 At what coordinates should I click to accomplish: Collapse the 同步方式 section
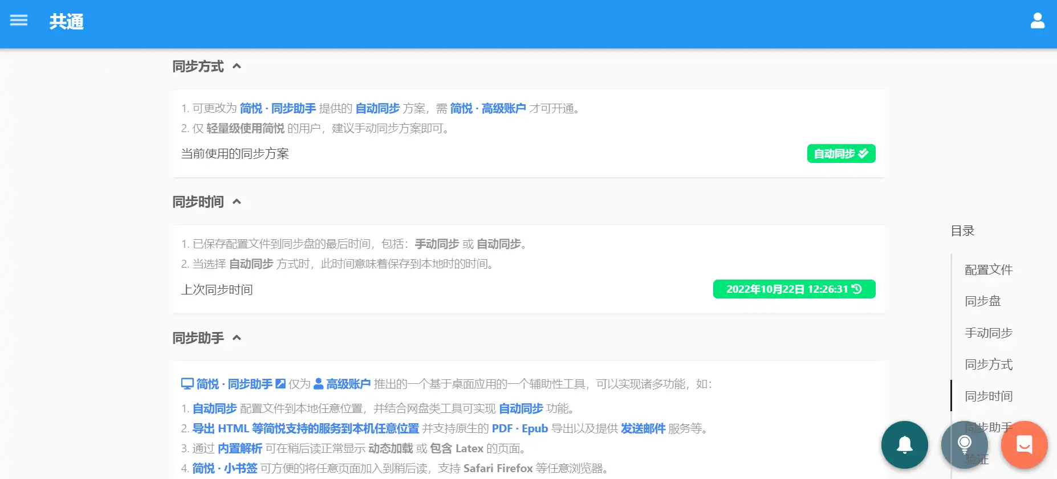point(237,67)
